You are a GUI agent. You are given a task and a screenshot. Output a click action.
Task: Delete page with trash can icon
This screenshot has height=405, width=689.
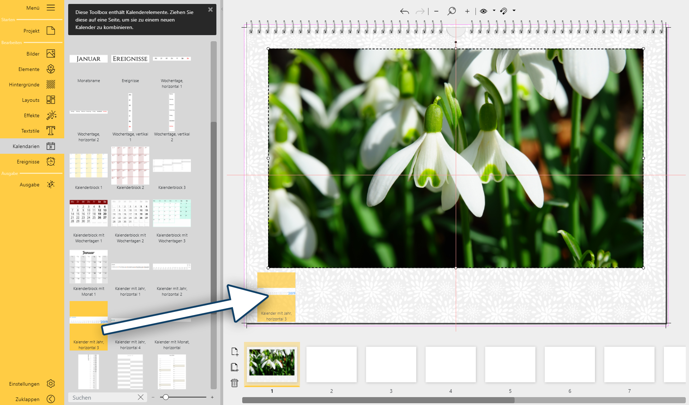point(235,383)
